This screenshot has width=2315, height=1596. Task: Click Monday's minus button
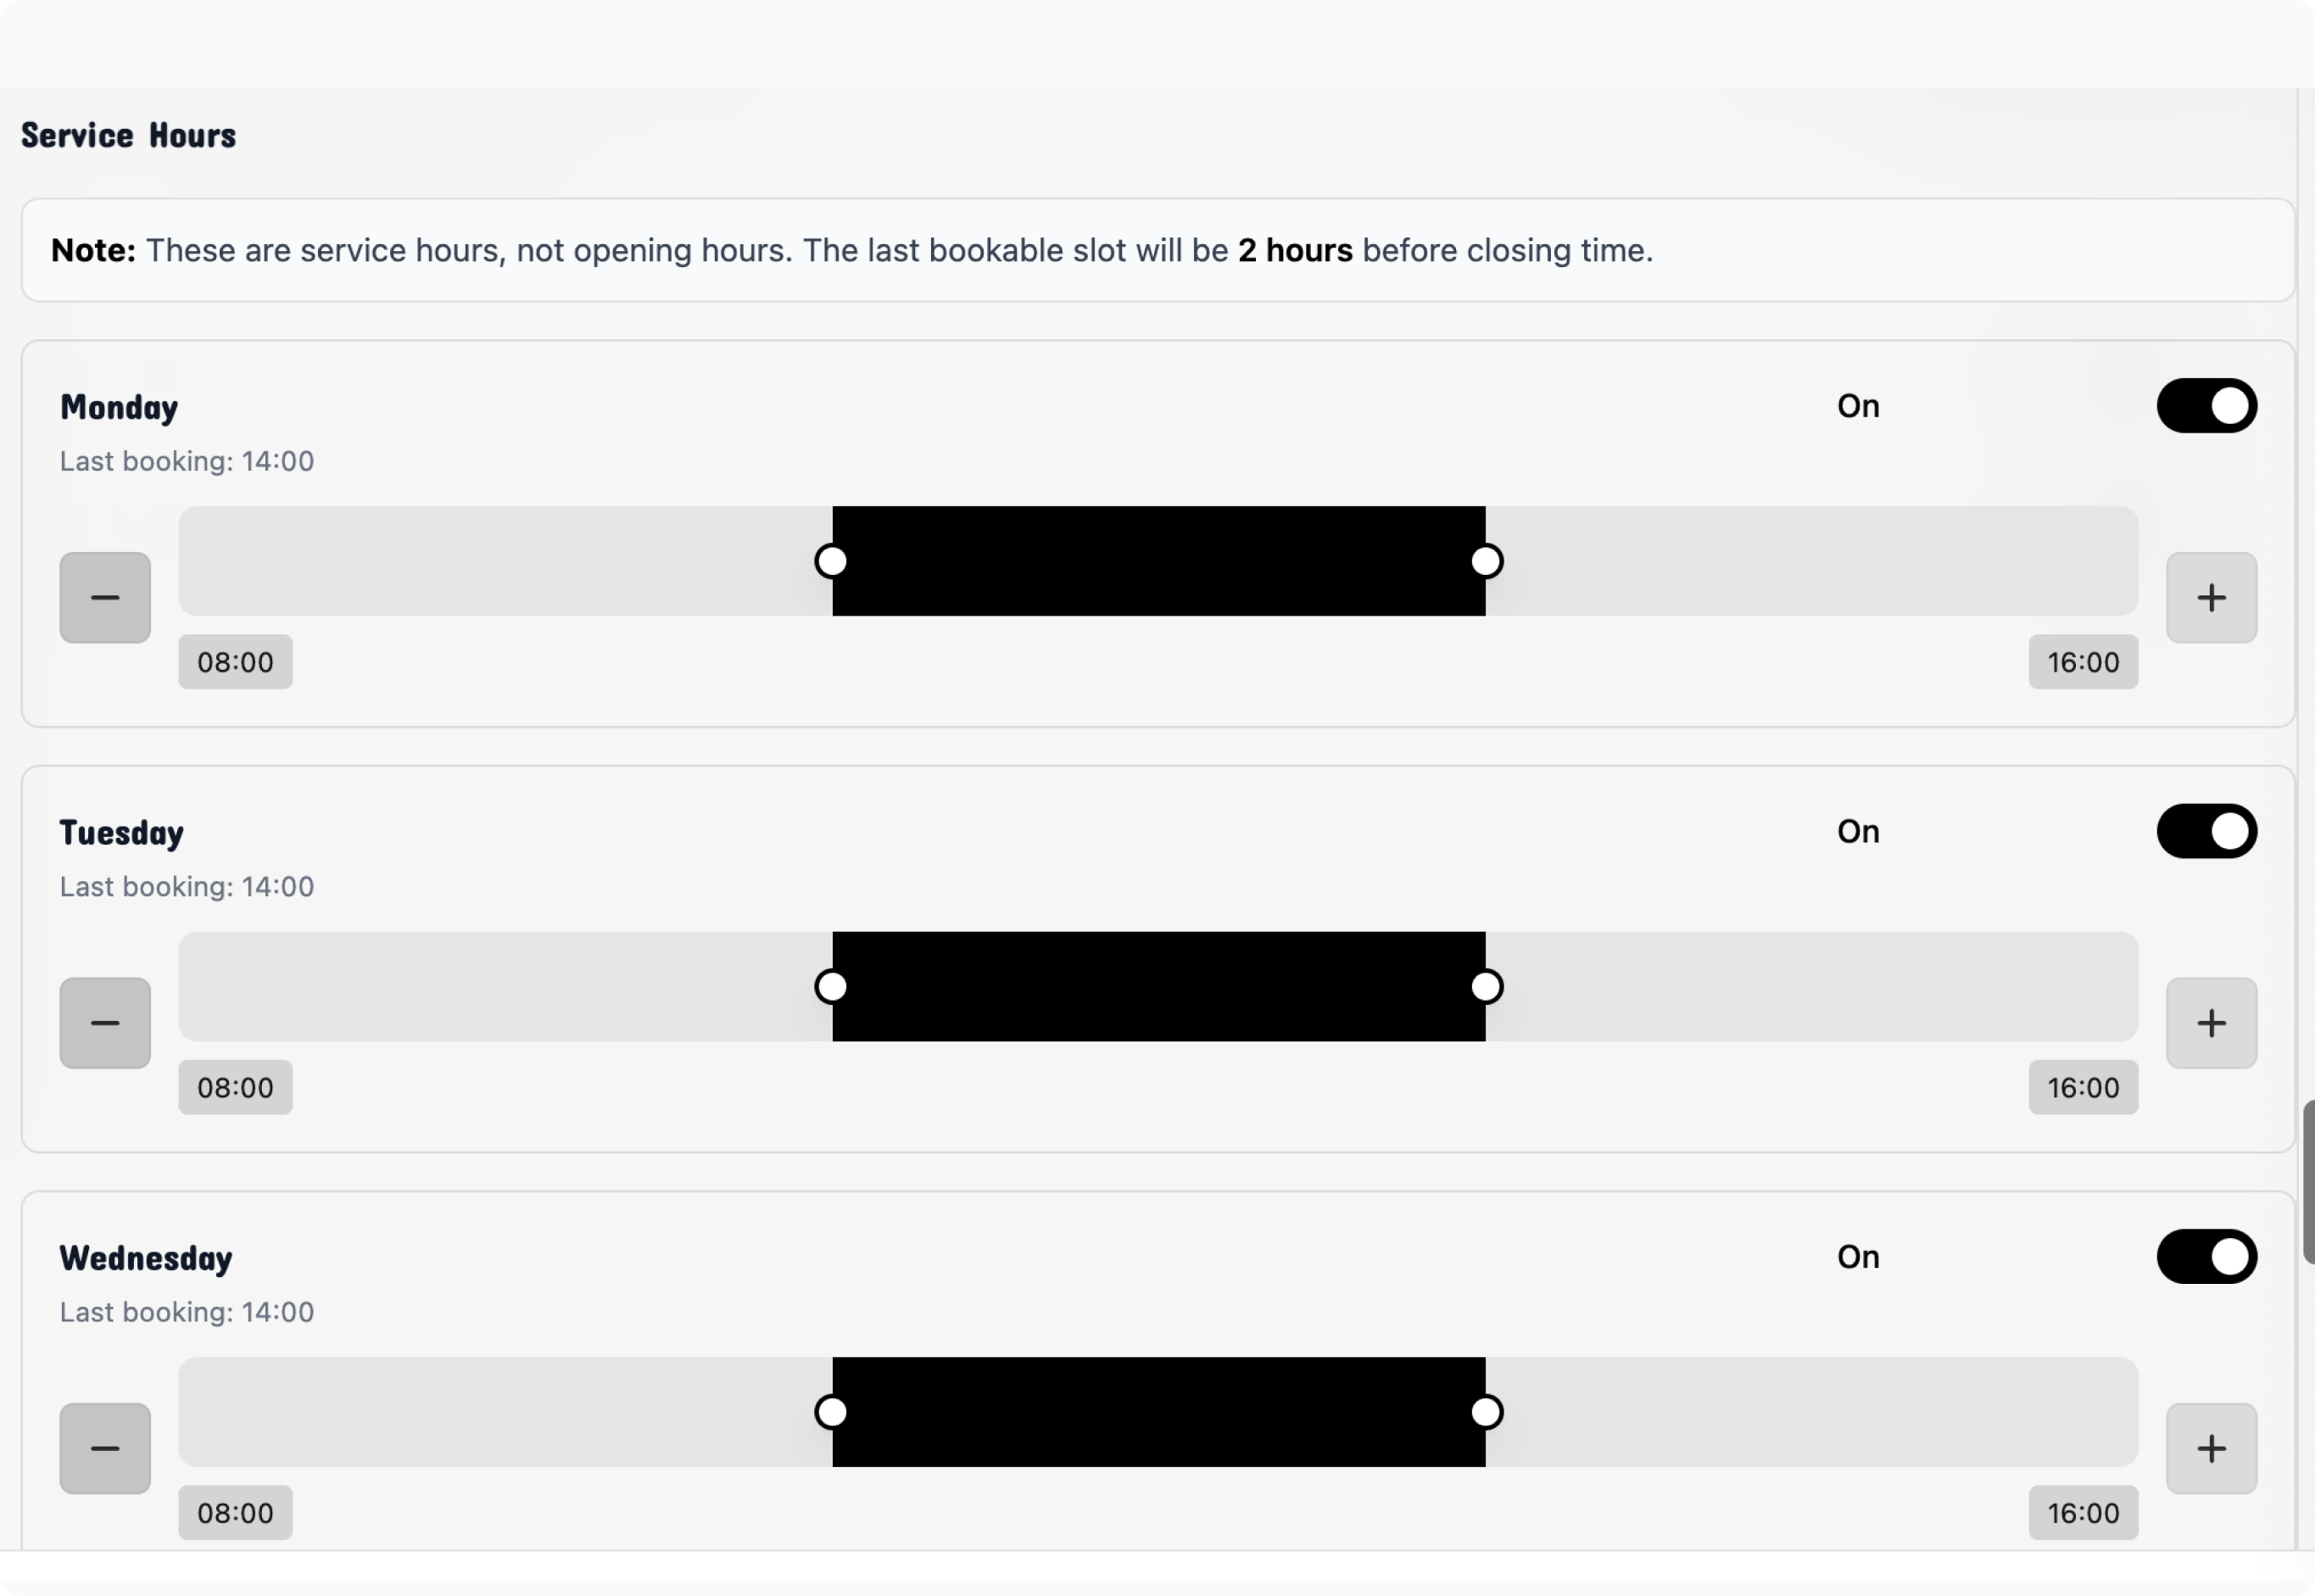point(105,597)
